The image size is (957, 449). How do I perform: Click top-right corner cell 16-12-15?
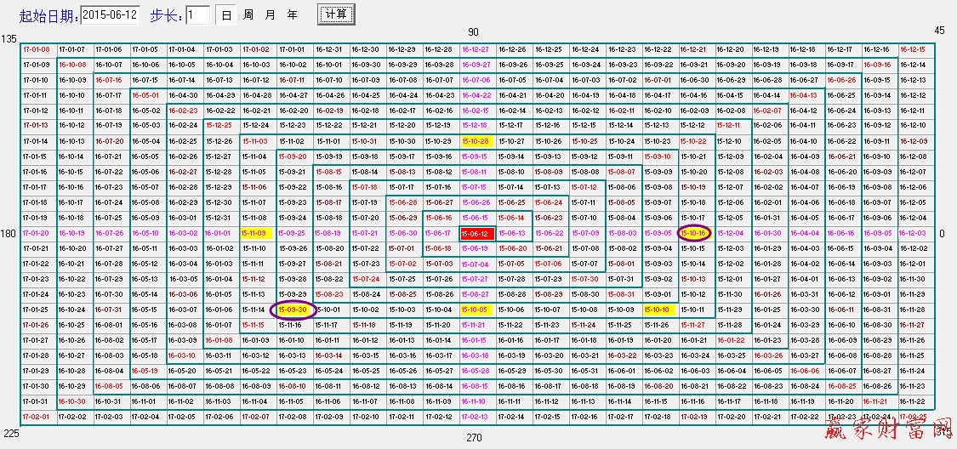[914, 49]
